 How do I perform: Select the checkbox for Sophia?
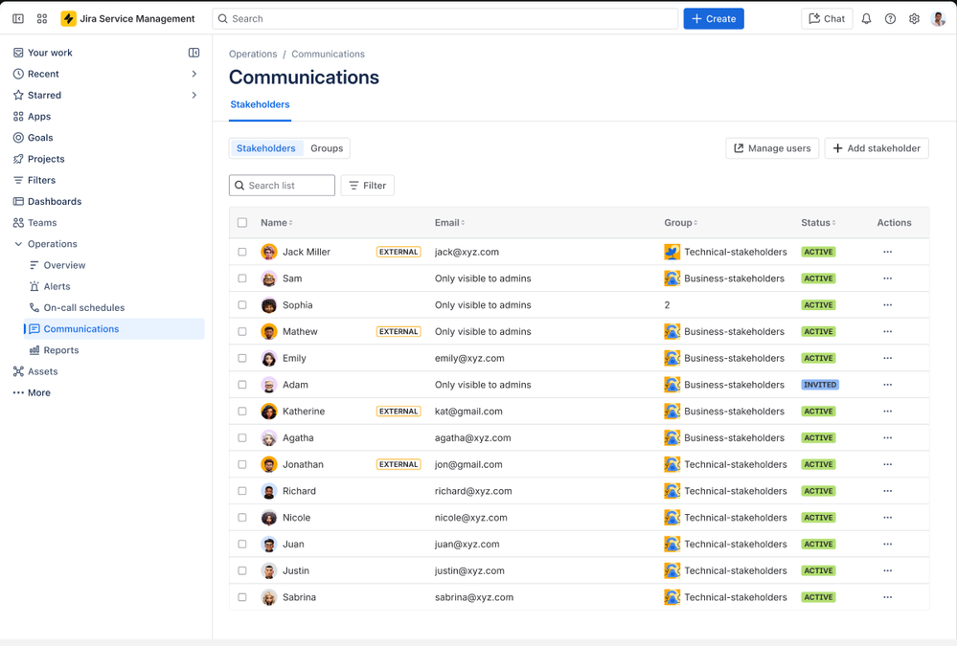point(242,305)
